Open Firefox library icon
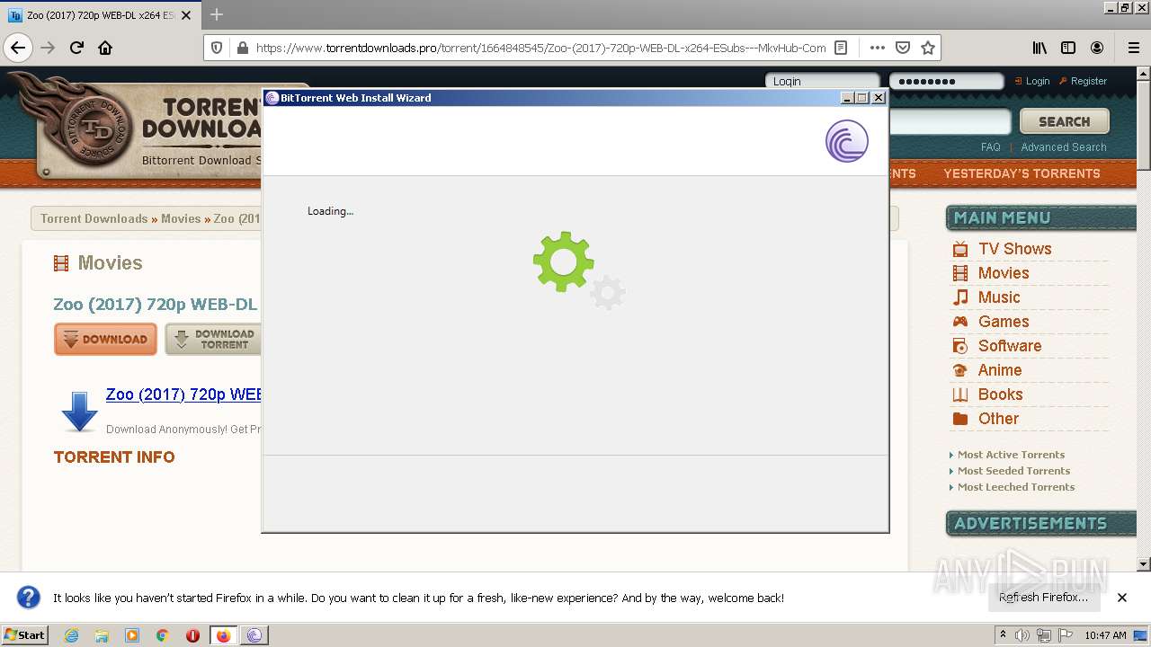The image size is (1151, 647). (1039, 48)
